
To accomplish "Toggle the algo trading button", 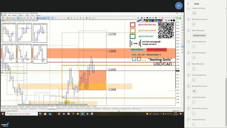I will click(41, 18).
